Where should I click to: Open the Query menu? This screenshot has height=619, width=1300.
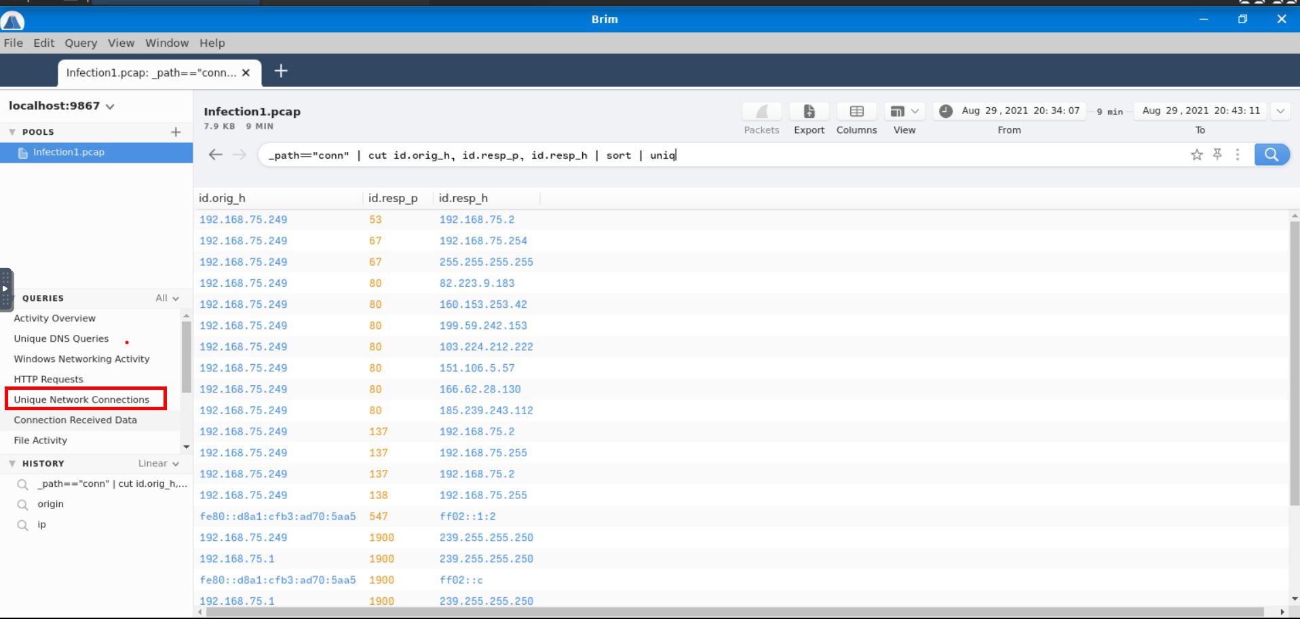81,43
